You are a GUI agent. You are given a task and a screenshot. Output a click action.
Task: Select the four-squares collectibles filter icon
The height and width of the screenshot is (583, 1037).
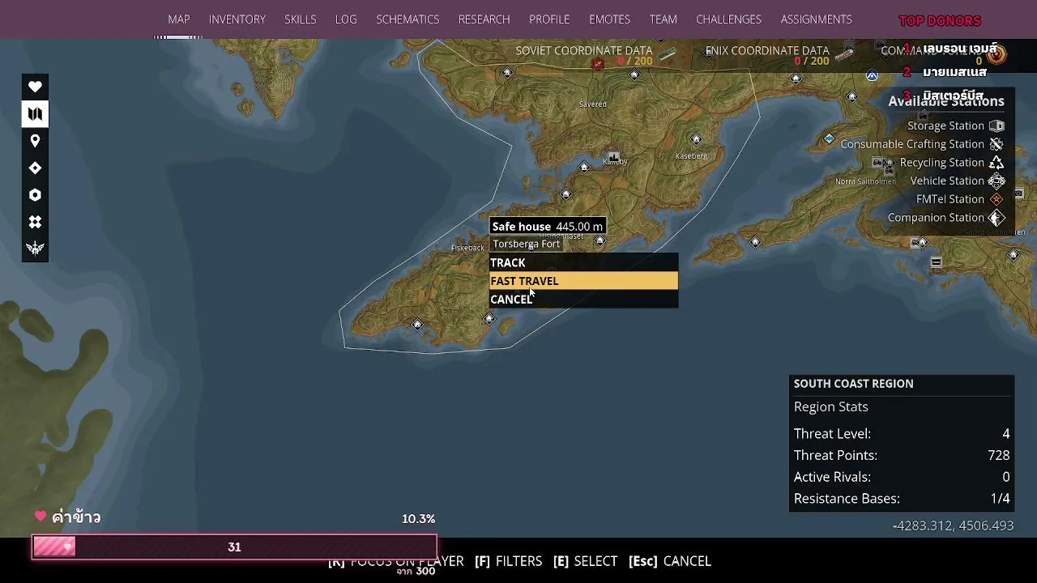tap(35, 222)
